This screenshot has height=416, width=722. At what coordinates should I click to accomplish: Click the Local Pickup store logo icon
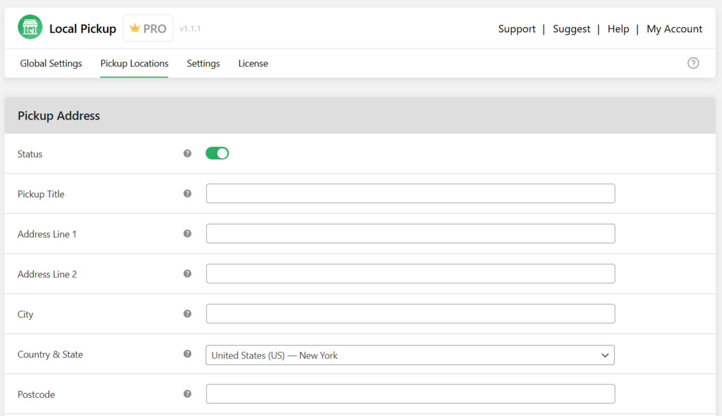[x=30, y=27]
